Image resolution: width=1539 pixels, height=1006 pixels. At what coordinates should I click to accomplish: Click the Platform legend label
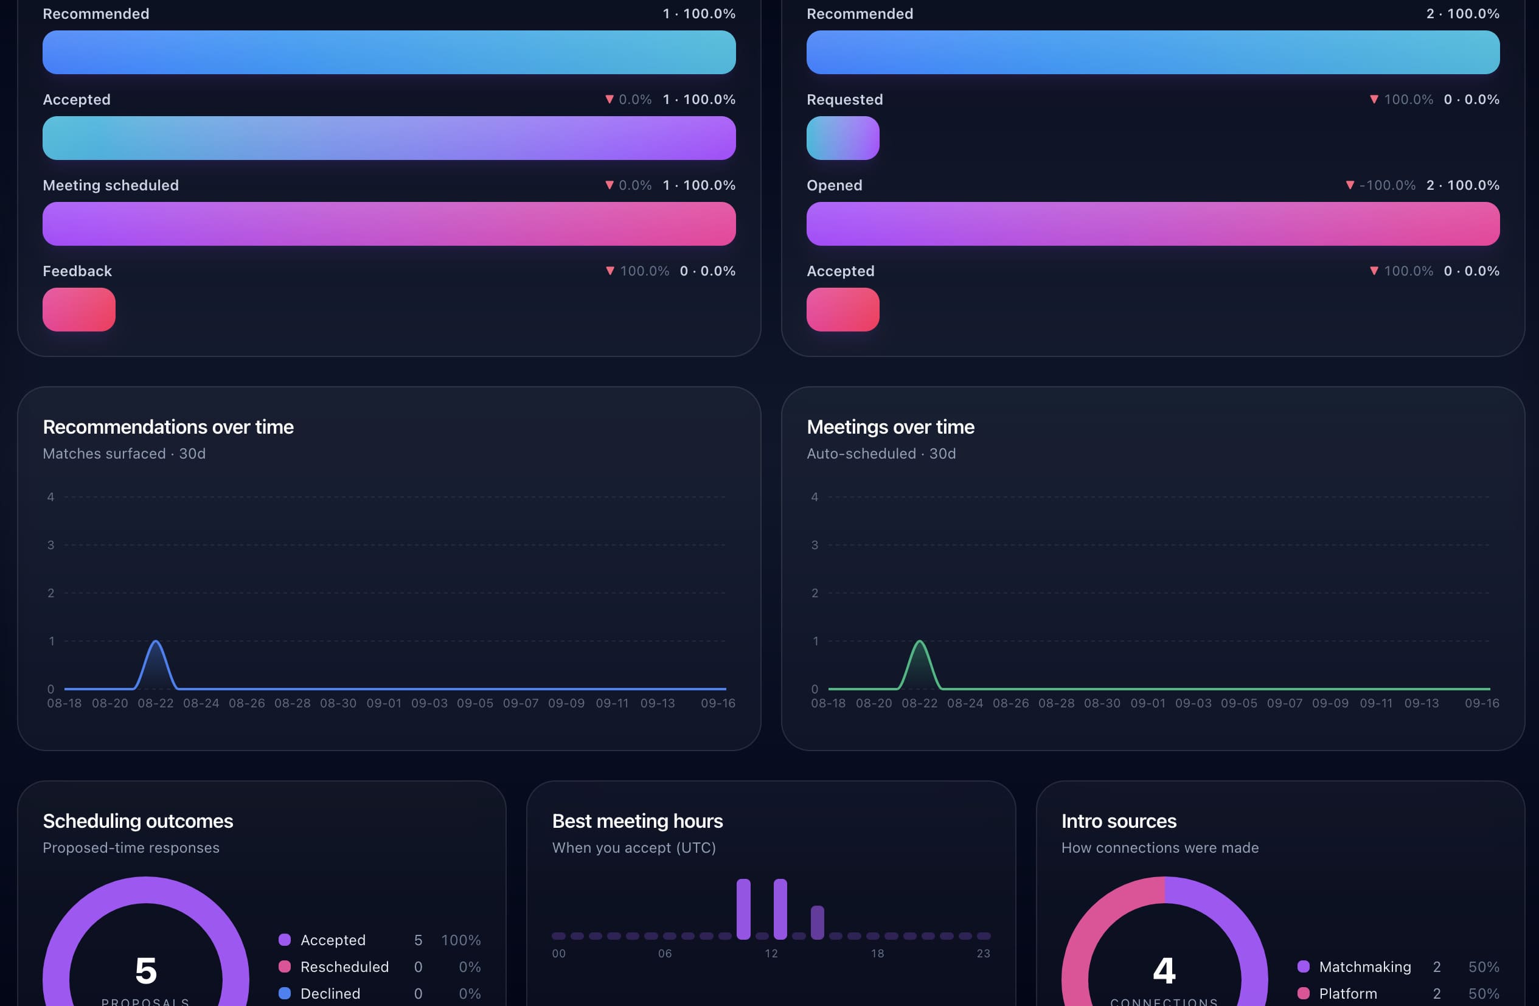pyautogui.click(x=1348, y=994)
